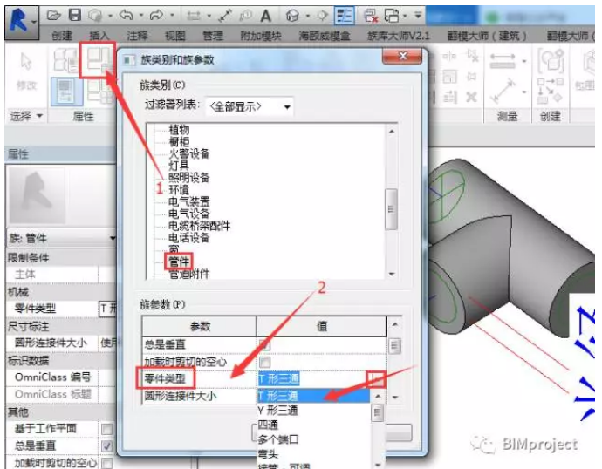
Task: Uncheck 总是垂直 checkbox in Properties panel
Action: pos(106,446)
